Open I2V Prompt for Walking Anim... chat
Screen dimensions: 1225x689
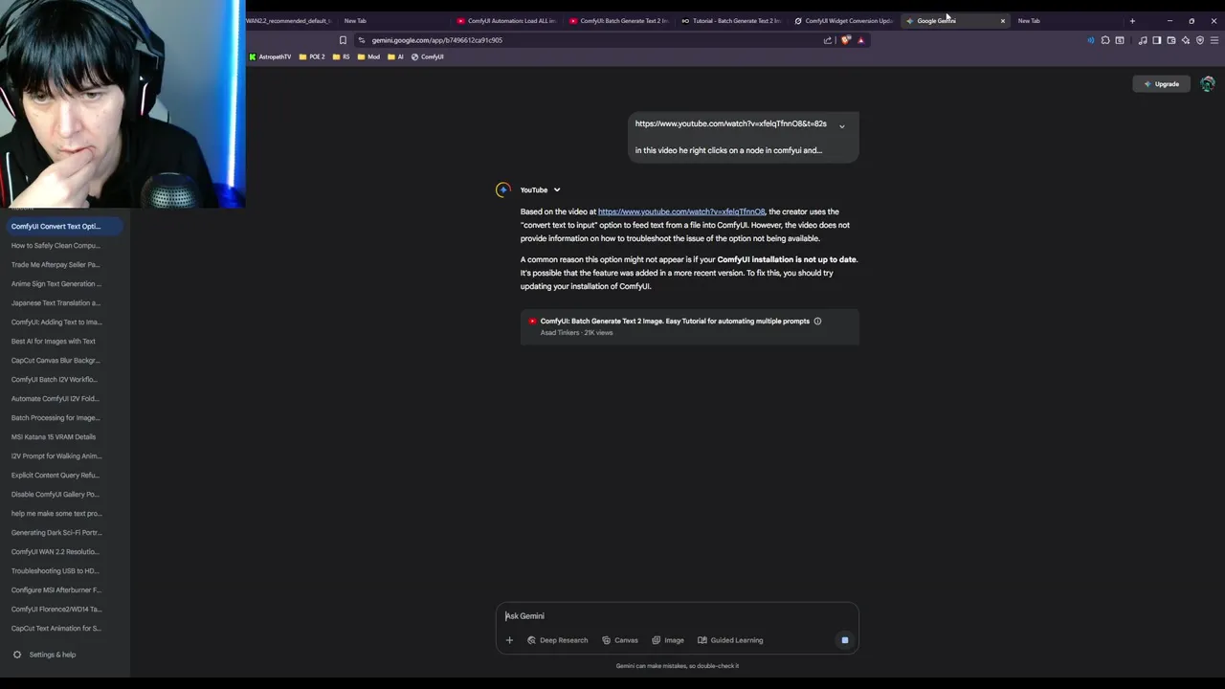coord(56,456)
